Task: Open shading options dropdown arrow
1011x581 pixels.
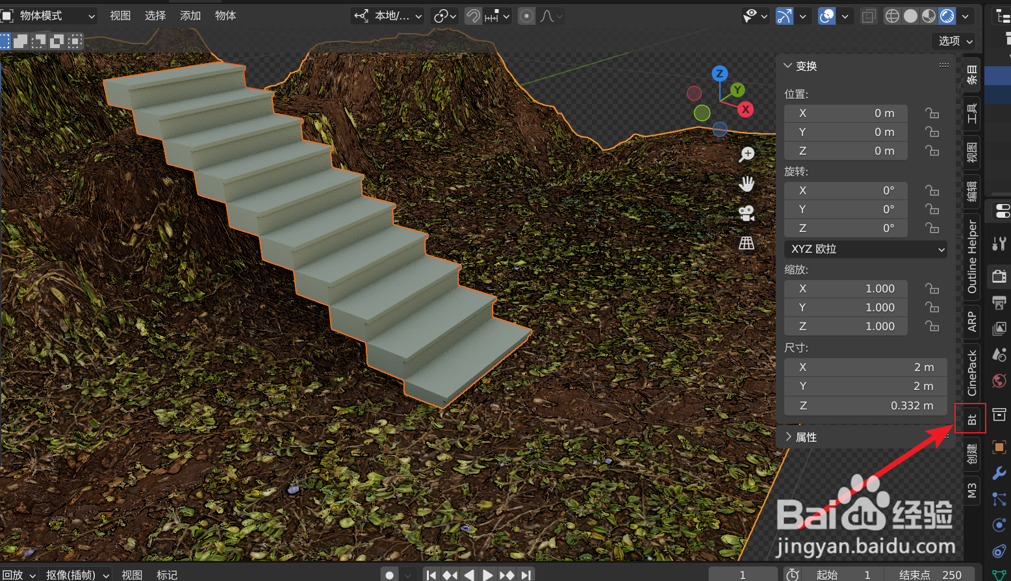Action: tap(966, 16)
